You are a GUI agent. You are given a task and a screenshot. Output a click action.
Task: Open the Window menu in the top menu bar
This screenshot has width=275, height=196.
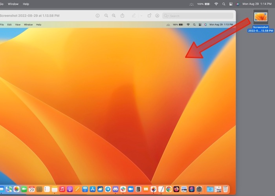pyautogui.click(x=13, y=4)
